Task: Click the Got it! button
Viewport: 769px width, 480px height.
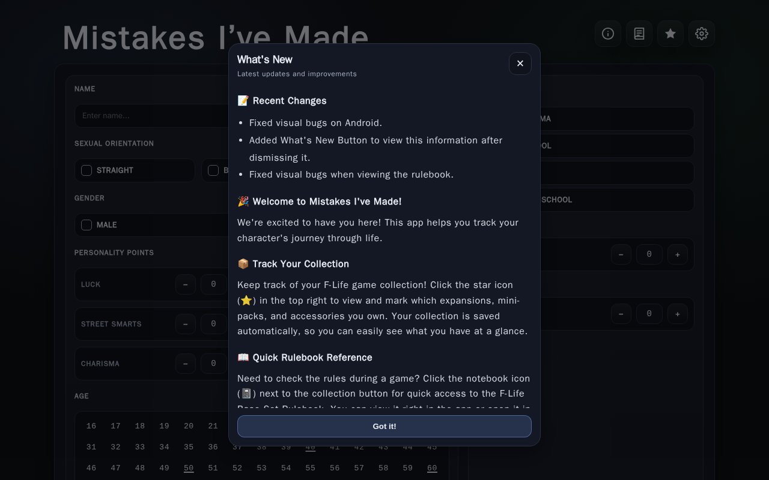Action: 384,427
